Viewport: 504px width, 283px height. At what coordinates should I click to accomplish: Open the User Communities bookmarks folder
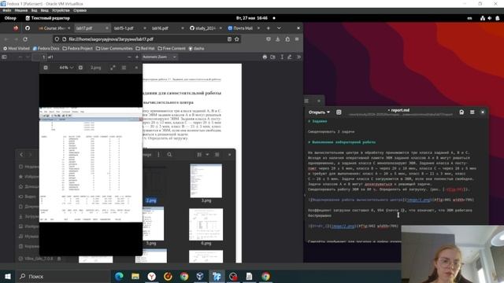[114, 49]
